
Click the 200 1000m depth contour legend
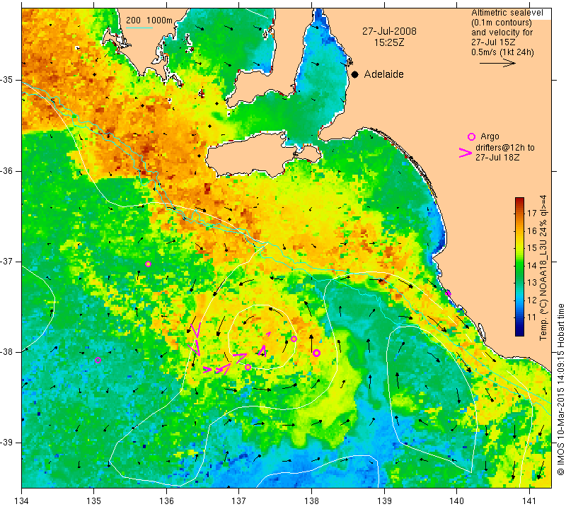(x=149, y=21)
